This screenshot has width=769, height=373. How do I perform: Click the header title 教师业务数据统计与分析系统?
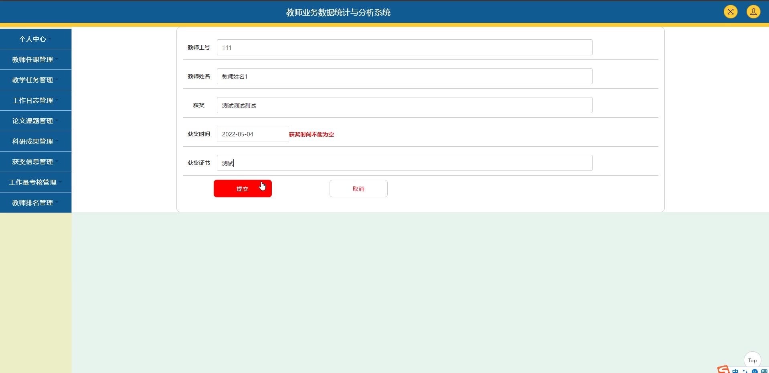[x=338, y=12]
